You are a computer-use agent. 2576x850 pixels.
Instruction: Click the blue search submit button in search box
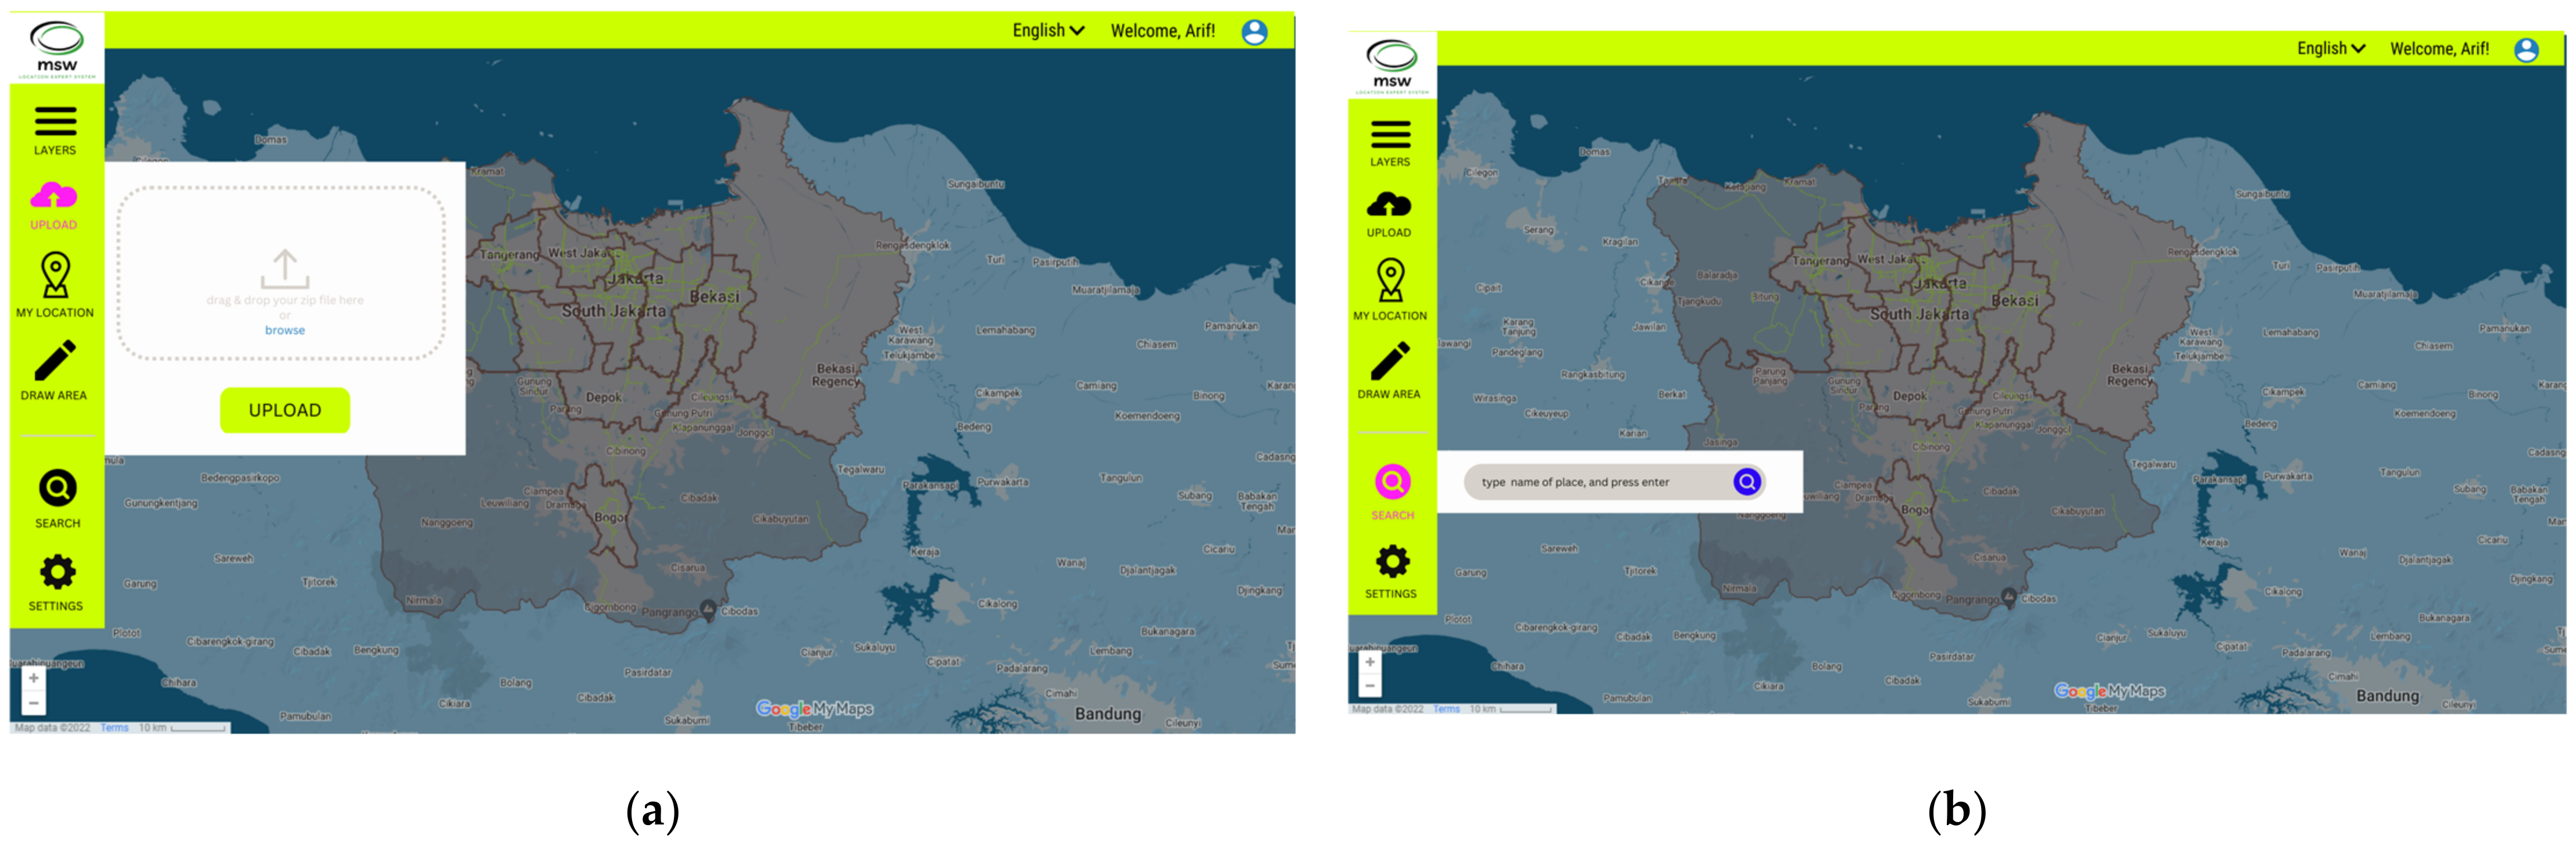point(1746,482)
